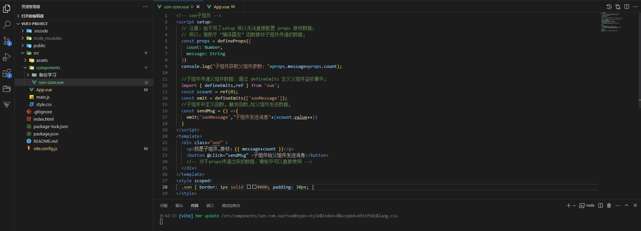Screen dimensions: 641x231
Task: Click the #000 color swatch on line 28
Action: click(x=254, y=187)
